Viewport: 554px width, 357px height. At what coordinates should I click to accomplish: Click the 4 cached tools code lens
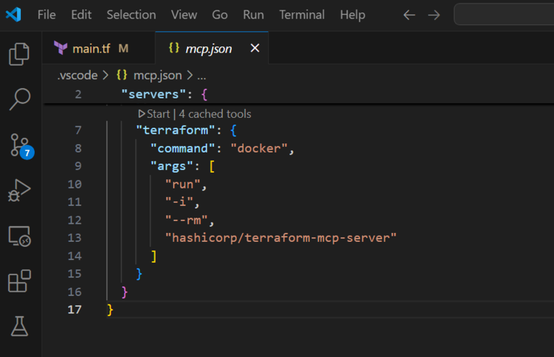[x=215, y=114]
